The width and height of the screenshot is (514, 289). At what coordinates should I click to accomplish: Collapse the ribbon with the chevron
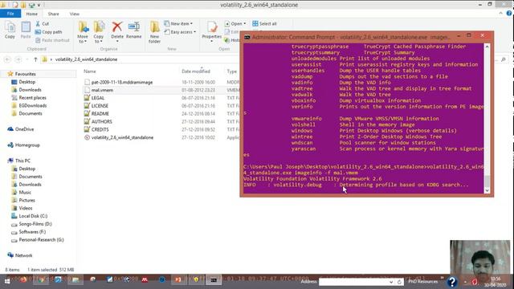[500, 14]
